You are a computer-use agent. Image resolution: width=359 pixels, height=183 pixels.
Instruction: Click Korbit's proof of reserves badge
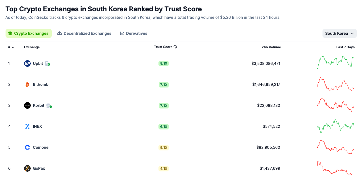49,106
